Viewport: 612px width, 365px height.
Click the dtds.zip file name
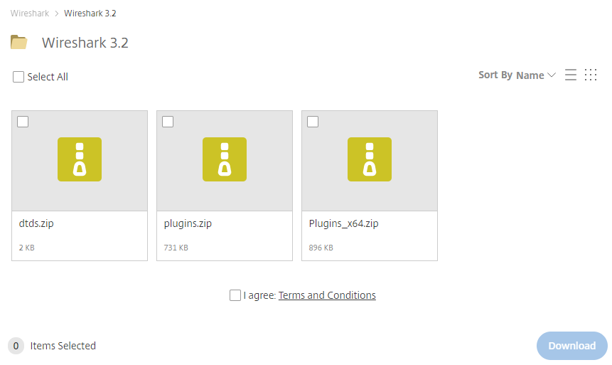click(36, 223)
